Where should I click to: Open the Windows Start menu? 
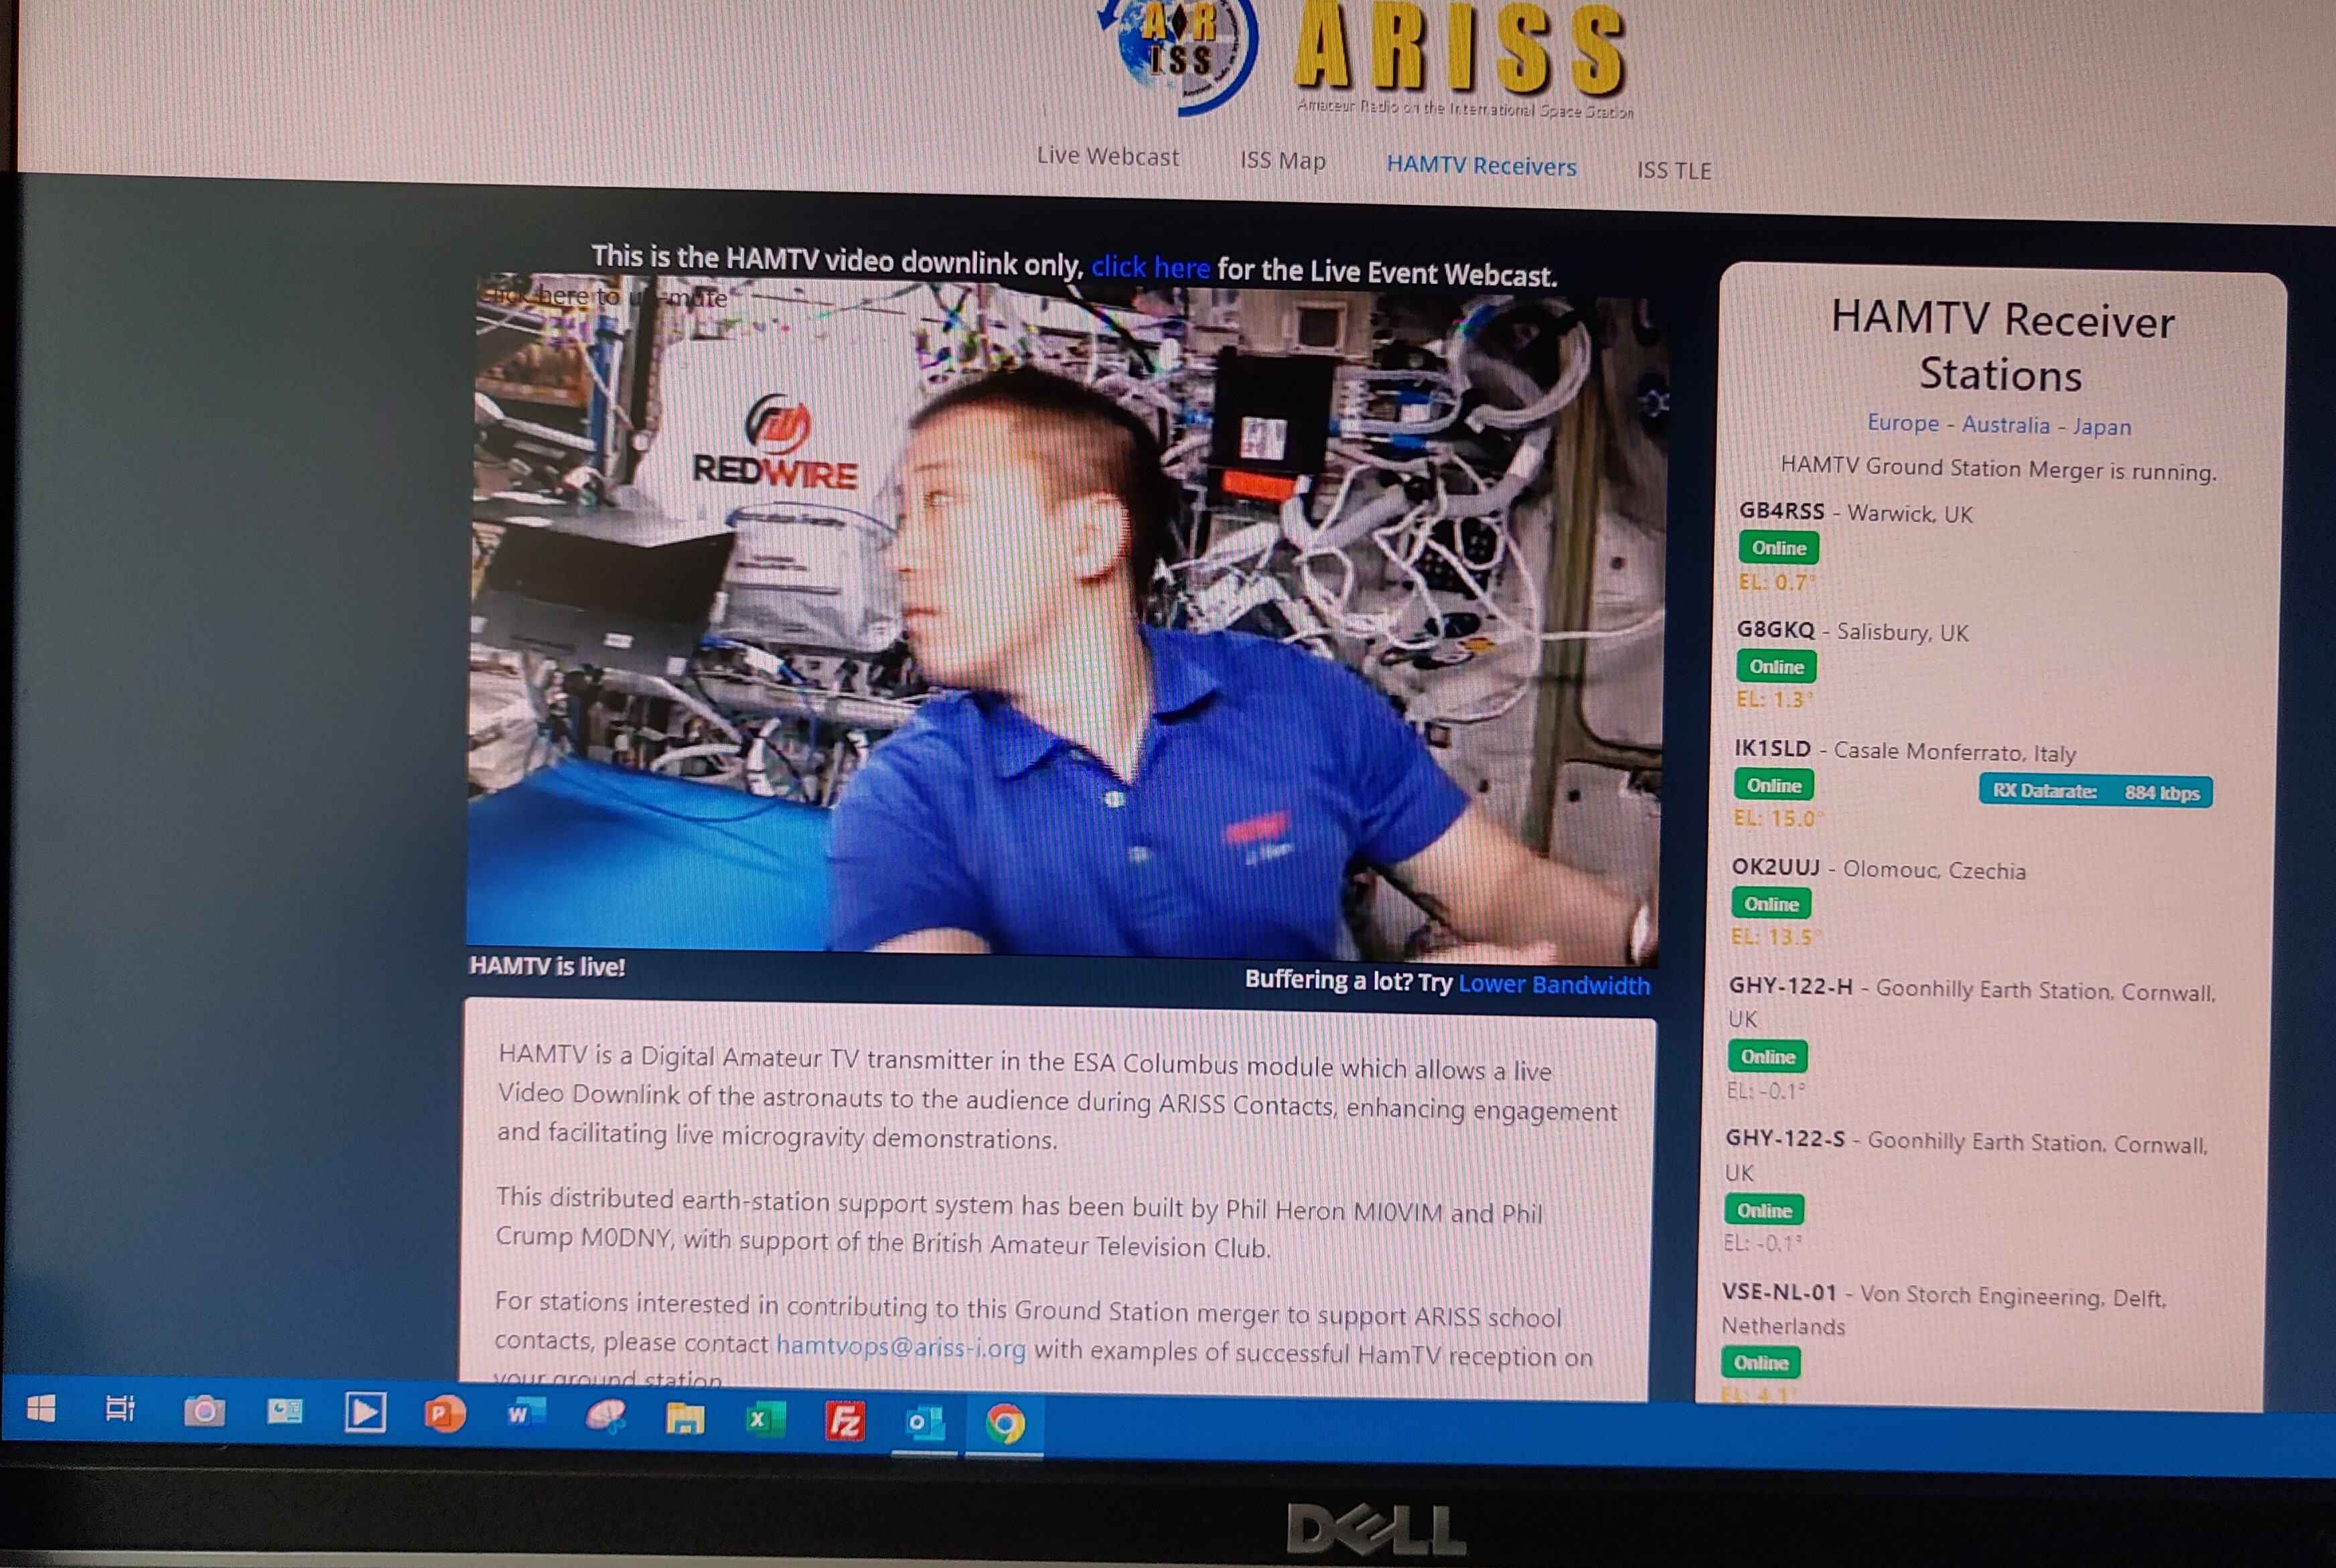(x=41, y=1409)
